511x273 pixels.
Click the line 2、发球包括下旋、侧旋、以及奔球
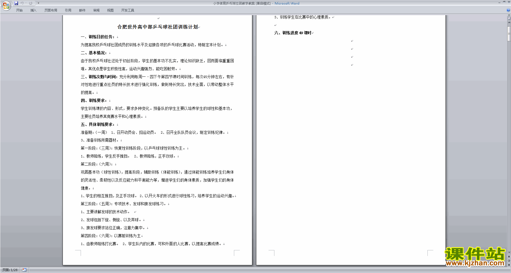pos(112,220)
